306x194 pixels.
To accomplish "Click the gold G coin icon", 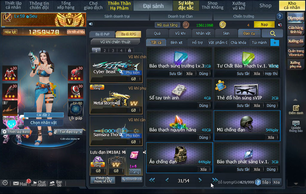I will 222,25.
